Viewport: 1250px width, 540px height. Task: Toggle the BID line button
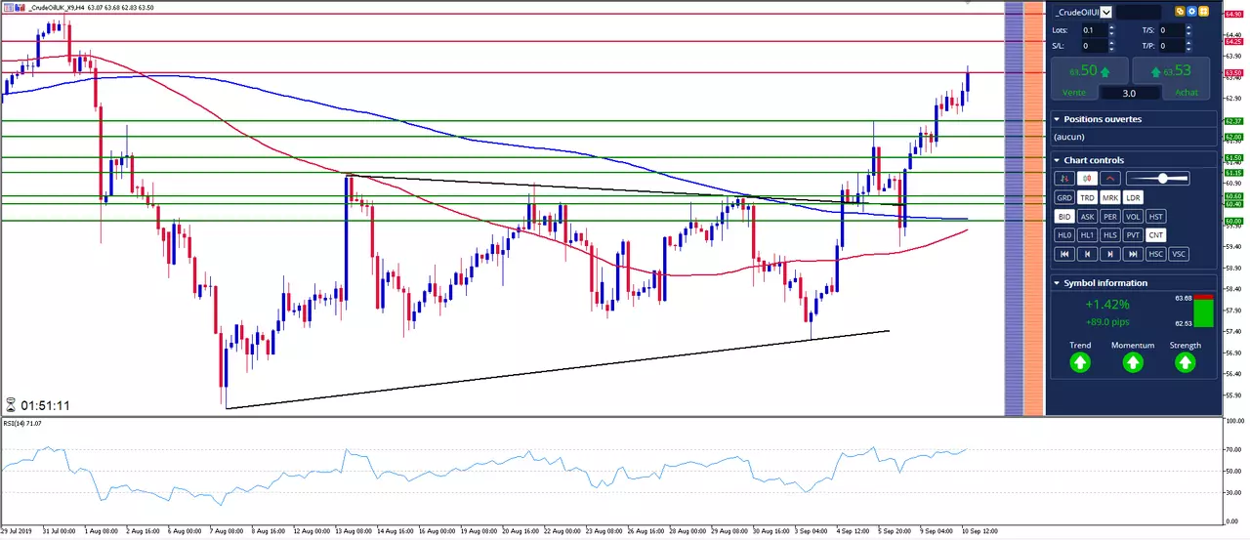coord(1064,217)
